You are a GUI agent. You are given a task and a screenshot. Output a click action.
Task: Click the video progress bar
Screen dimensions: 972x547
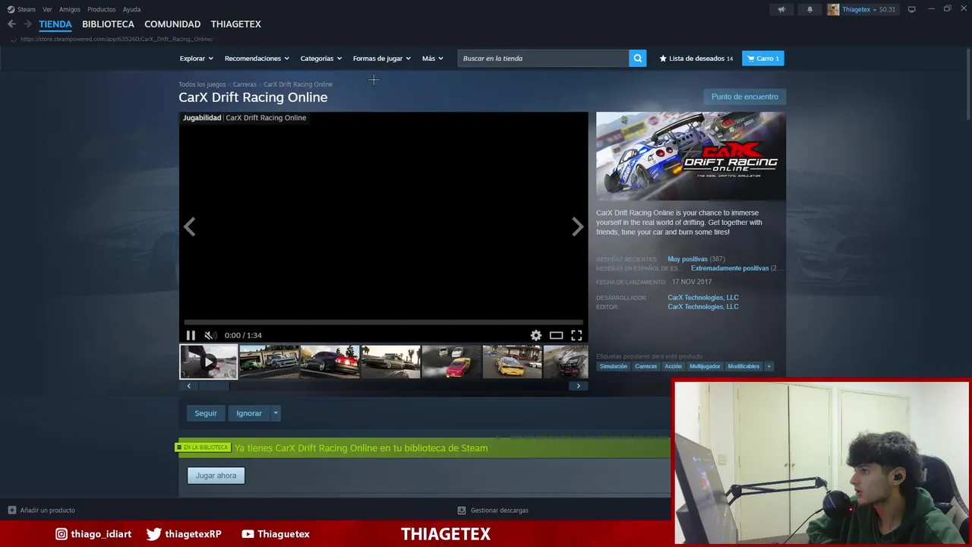point(383,322)
